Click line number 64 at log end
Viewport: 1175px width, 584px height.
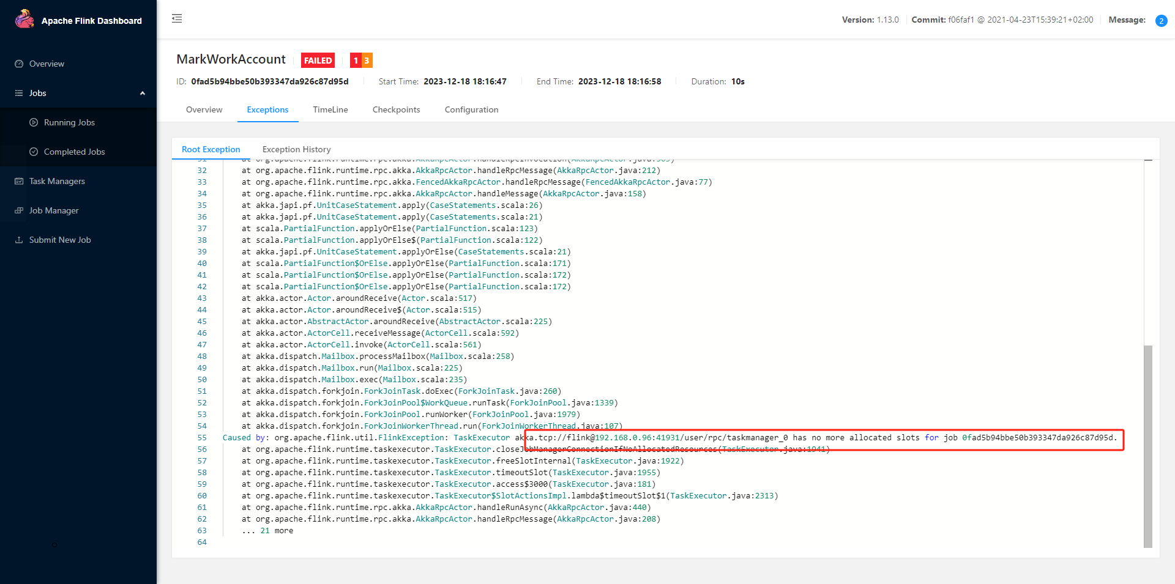(x=202, y=542)
